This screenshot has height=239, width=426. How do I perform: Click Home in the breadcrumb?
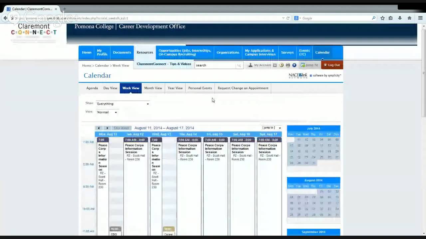pos(87,66)
